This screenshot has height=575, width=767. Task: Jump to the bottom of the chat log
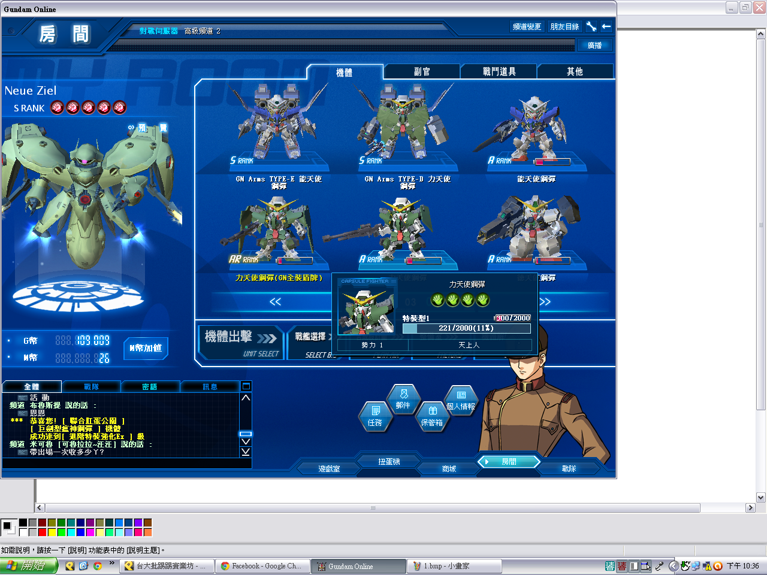(246, 452)
